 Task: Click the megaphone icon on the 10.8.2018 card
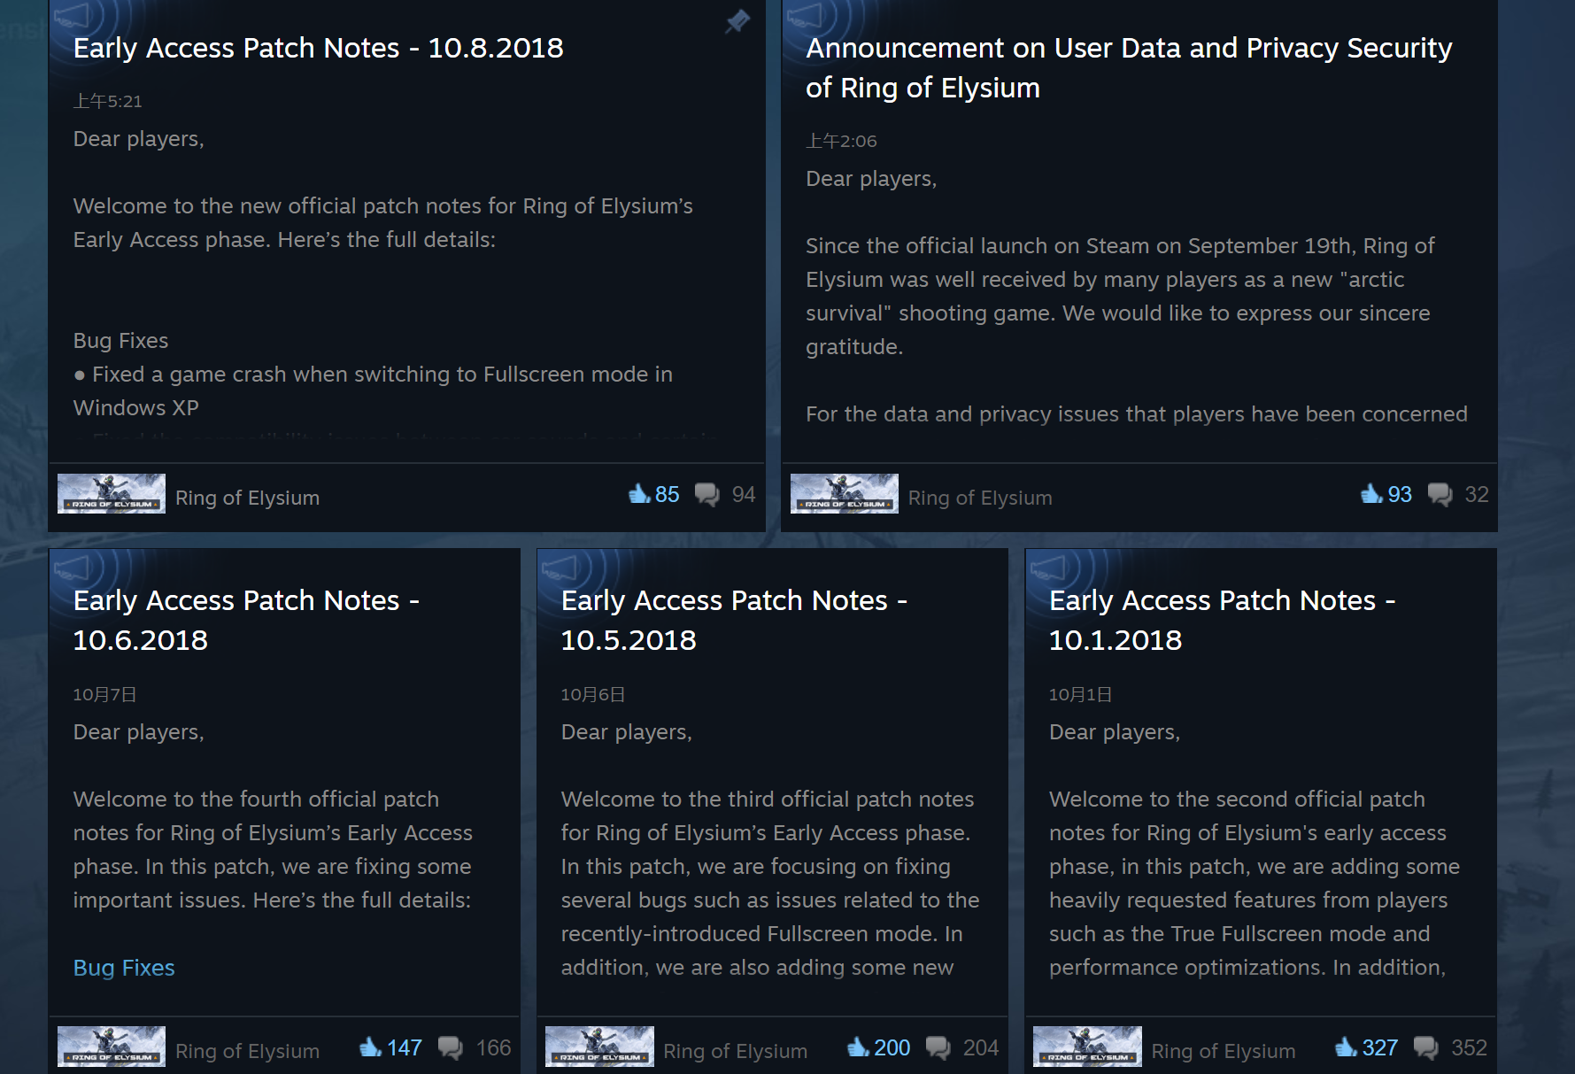pos(73,15)
